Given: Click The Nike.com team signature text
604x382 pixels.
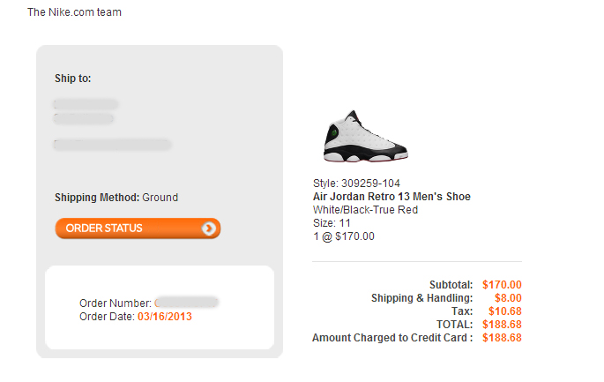Looking at the screenshot, I should (74, 12).
